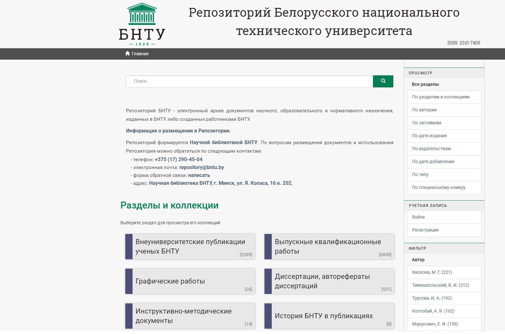Click the BNTU logo with columns
The height and width of the screenshot is (334, 505).
click(x=142, y=24)
